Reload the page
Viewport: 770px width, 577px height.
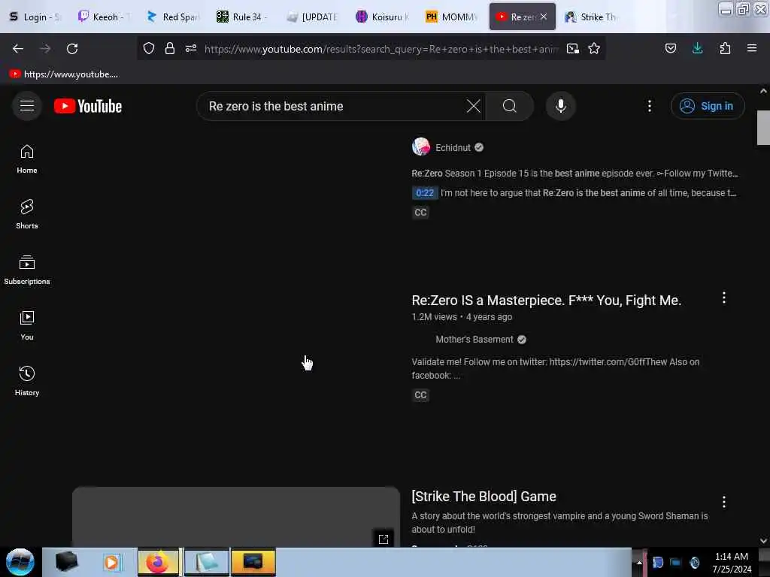[x=72, y=49]
